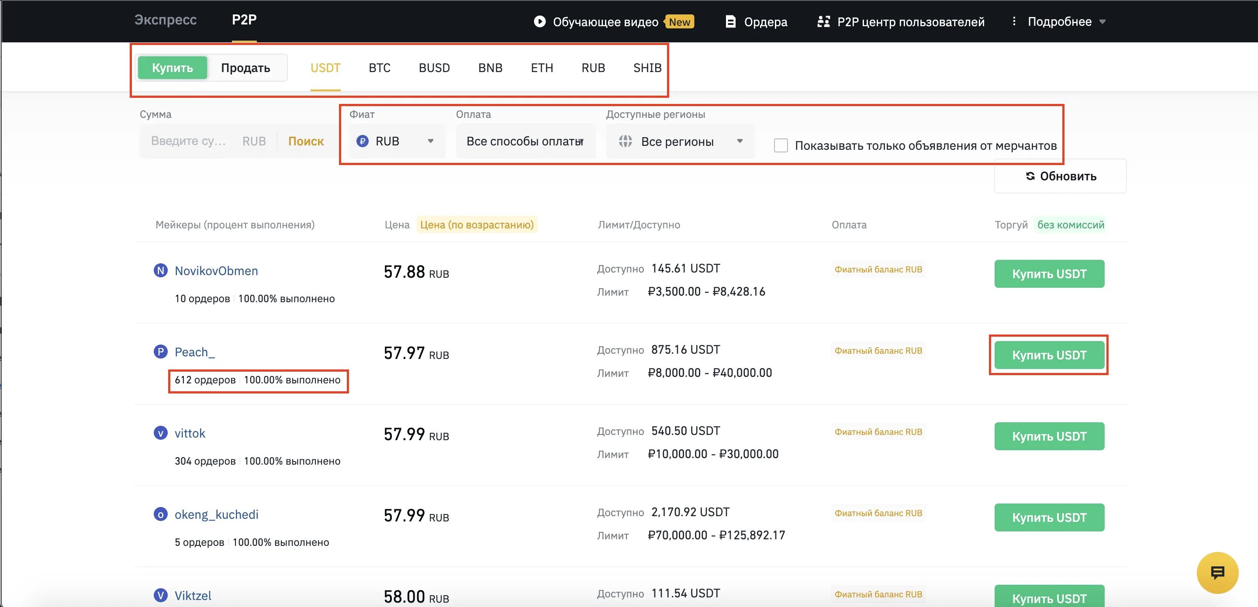Select the BTC tab
Viewport: 1258px width, 607px height.
(380, 67)
